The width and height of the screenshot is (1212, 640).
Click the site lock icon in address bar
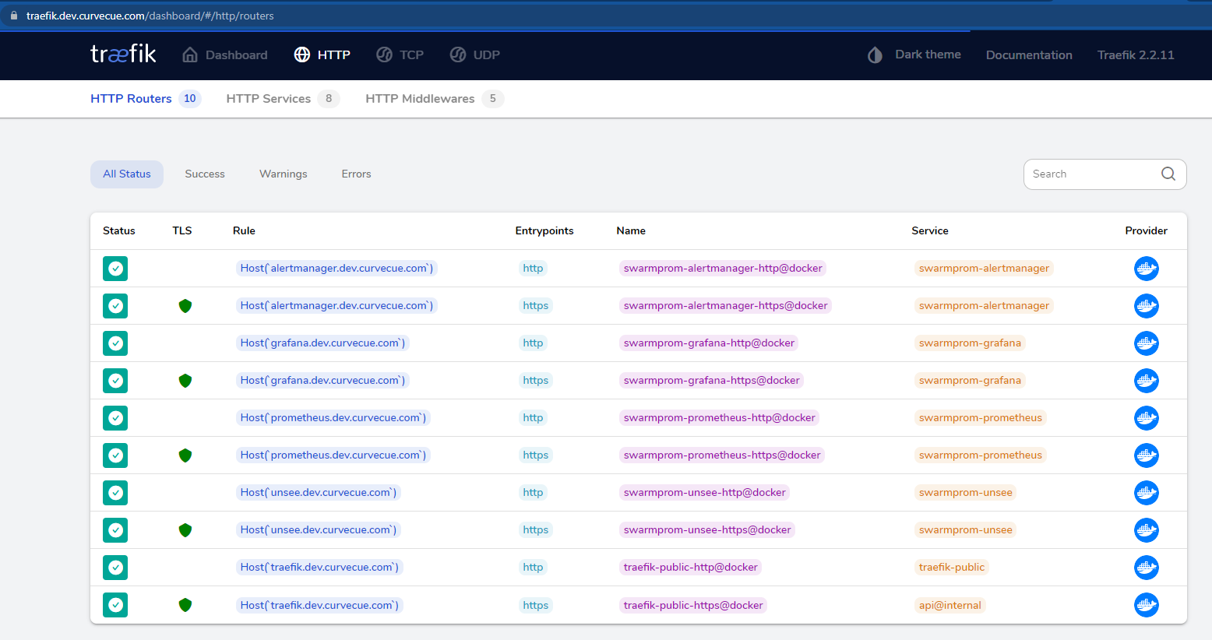[13, 16]
